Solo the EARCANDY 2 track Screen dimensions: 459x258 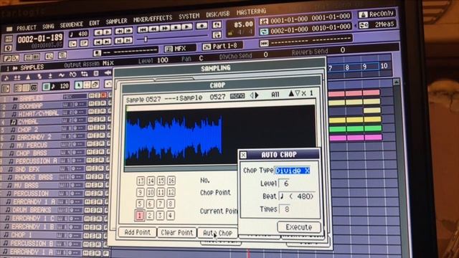coord(97,135)
